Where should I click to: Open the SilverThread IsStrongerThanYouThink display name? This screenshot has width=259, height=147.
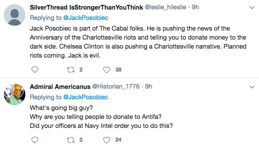click(86, 7)
